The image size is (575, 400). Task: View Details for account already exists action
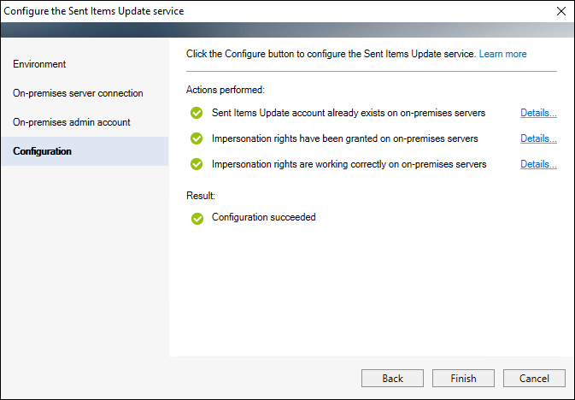pyautogui.click(x=538, y=113)
